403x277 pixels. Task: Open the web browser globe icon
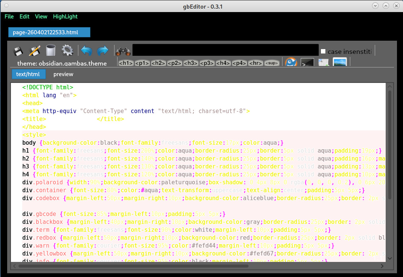click(x=290, y=63)
